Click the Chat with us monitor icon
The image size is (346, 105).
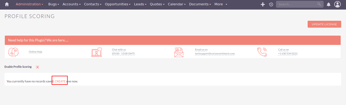click(x=96, y=52)
